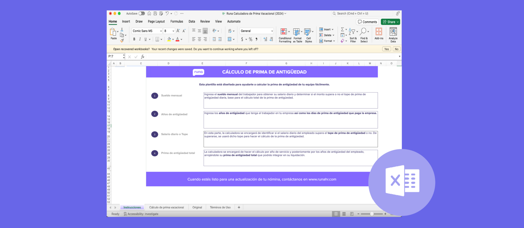The height and width of the screenshot is (228, 524).
Task: Click the Search field in title bar
Action: pyautogui.click(x=362, y=14)
